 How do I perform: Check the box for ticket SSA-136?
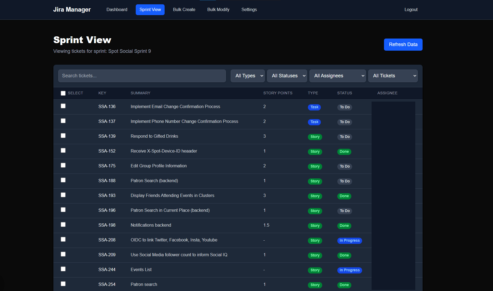click(63, 106)
